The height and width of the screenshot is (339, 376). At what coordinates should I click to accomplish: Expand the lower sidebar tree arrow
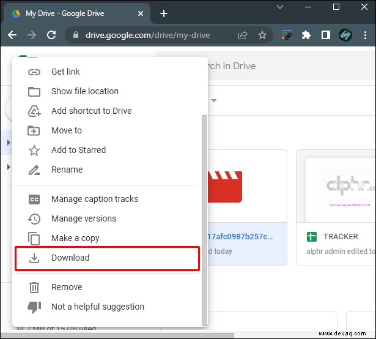tap(9, 167)
